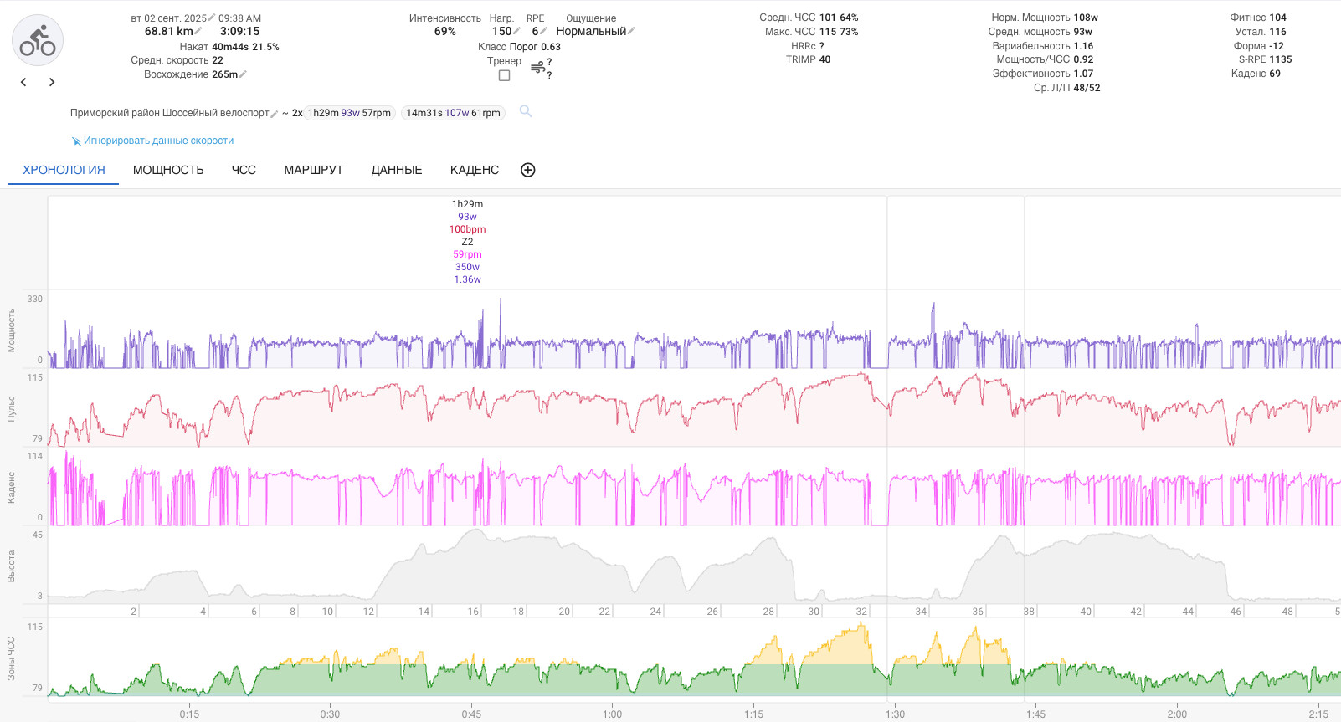Open the МОЩНОСТЬ tab
Screen dimensions: 1341x722
coord(168,170)
